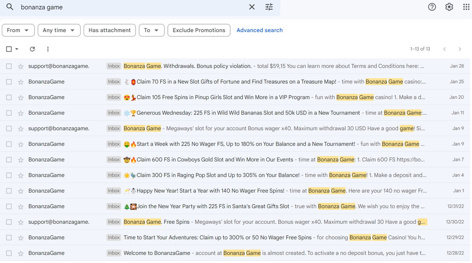This screenshot has height=263, width=472.
Task: Click the Exclude Promotions filter chip
Action: click(x=199, y=30)
